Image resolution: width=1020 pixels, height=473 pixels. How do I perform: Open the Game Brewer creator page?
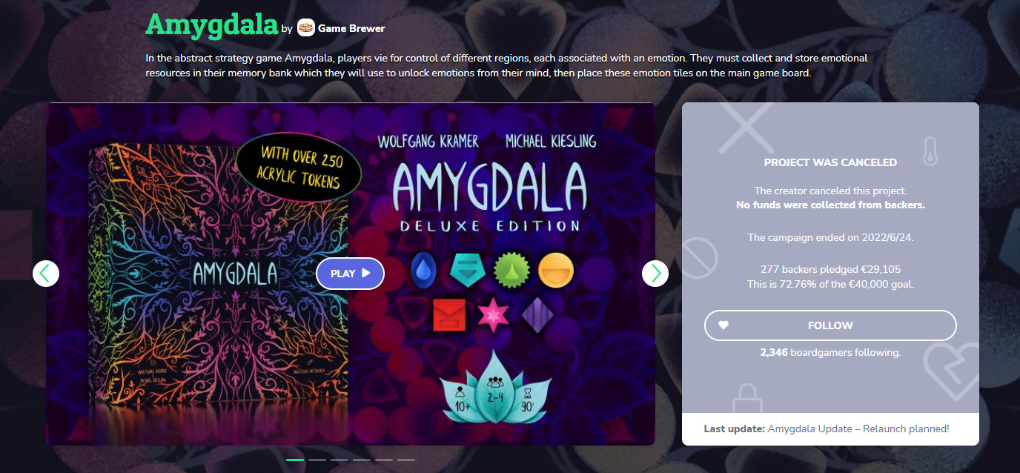(x=351, y=29)
